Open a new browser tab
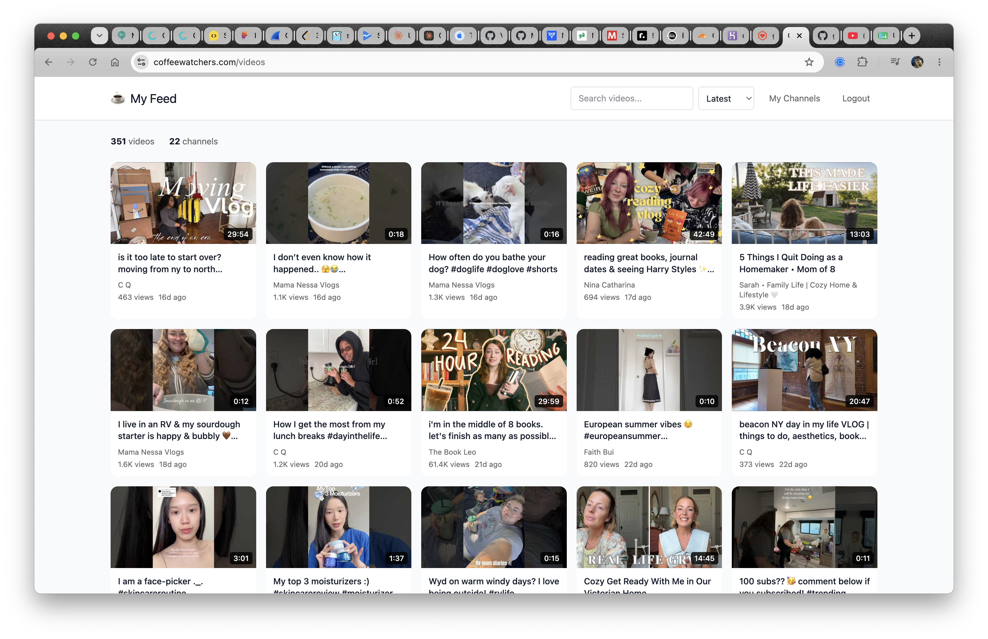The height and width of the screenshot is (639, 988). pos(912,36)
